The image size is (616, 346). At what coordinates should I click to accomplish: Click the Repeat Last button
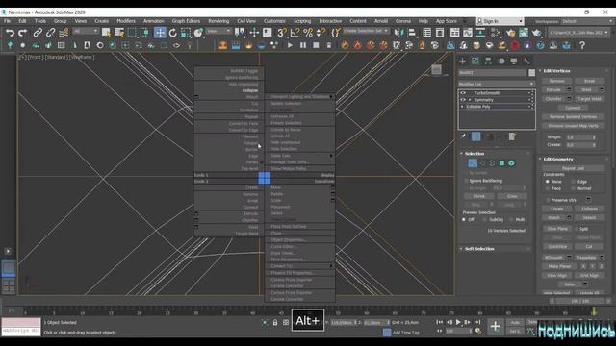pyautogui.click(x=573, y=168)
